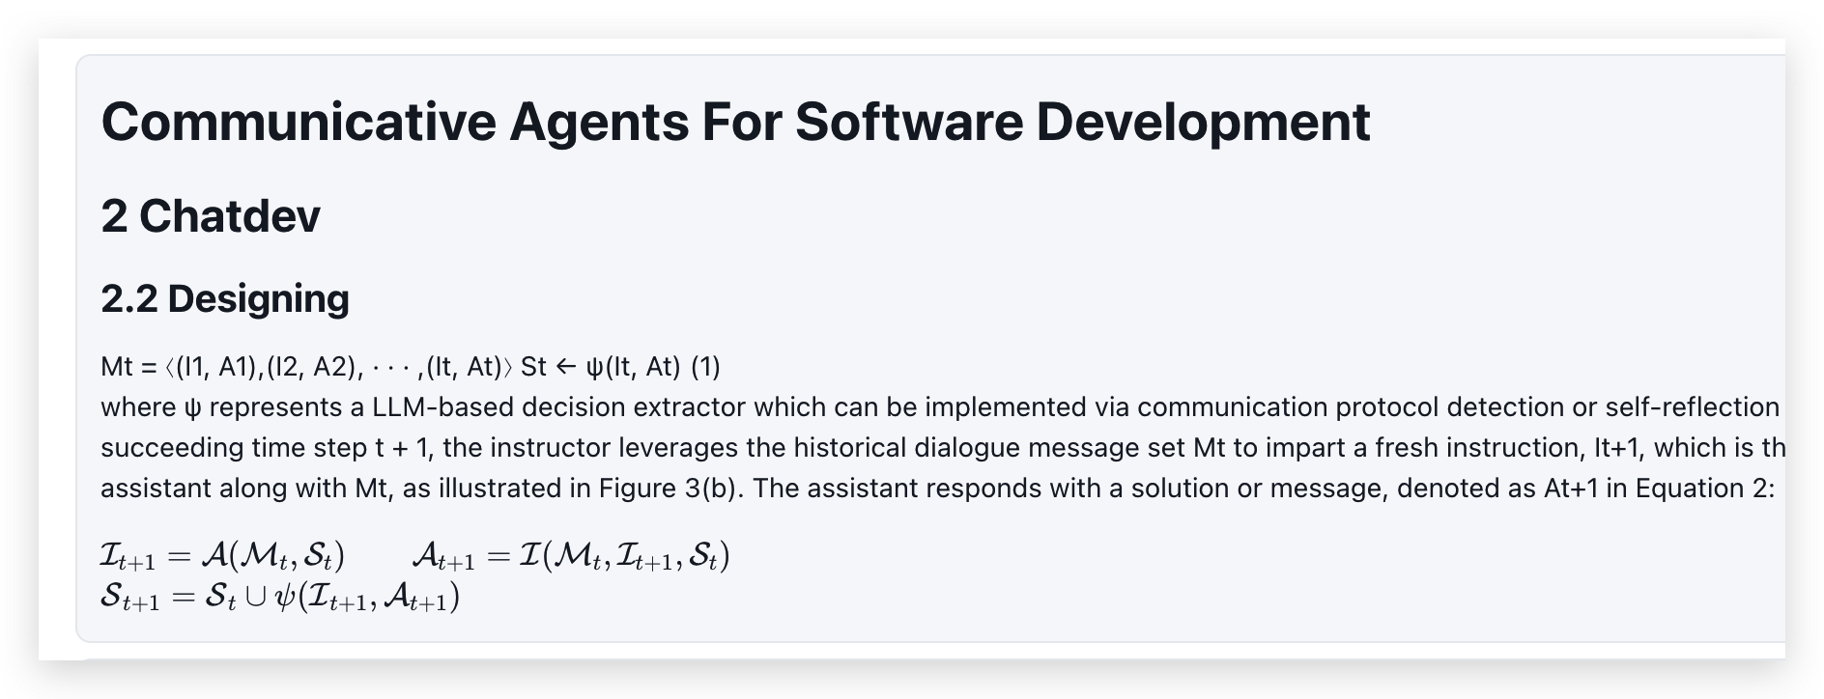This screenshot has width=1824, height=699.
Task: Click the rendered formula for A_{t+1}
Action: point(570,557)
